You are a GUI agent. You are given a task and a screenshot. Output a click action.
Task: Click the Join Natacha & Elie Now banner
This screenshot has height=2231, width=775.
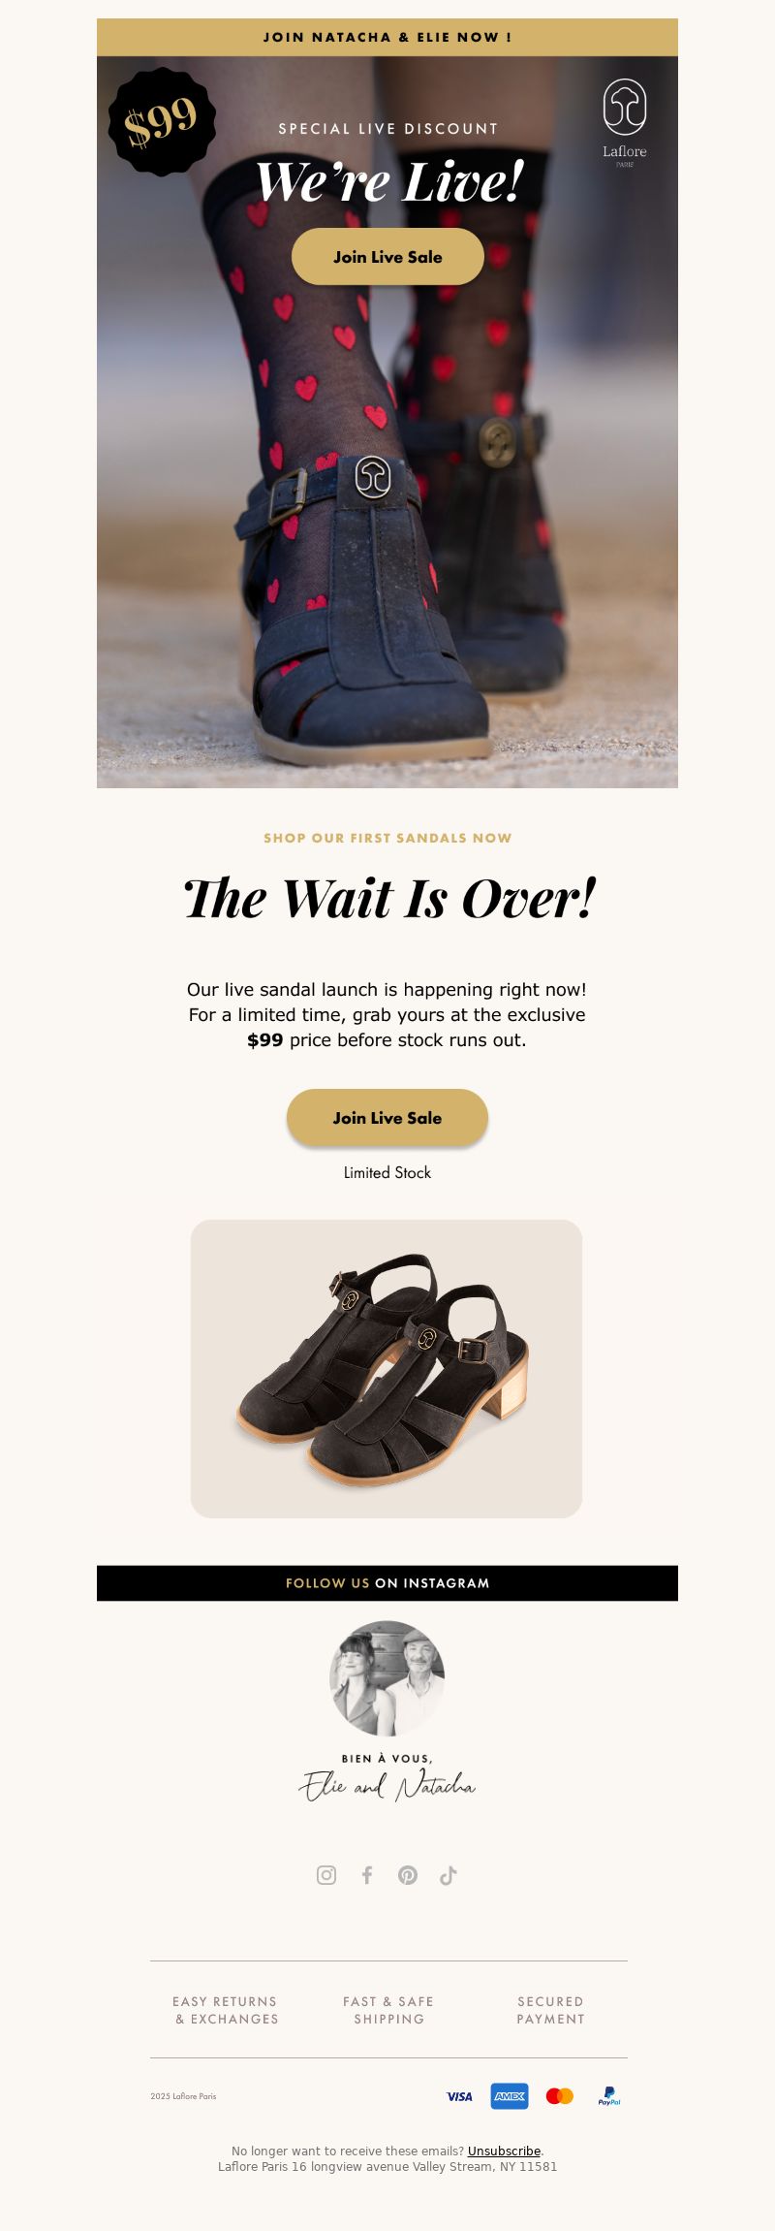coord(387,37)
